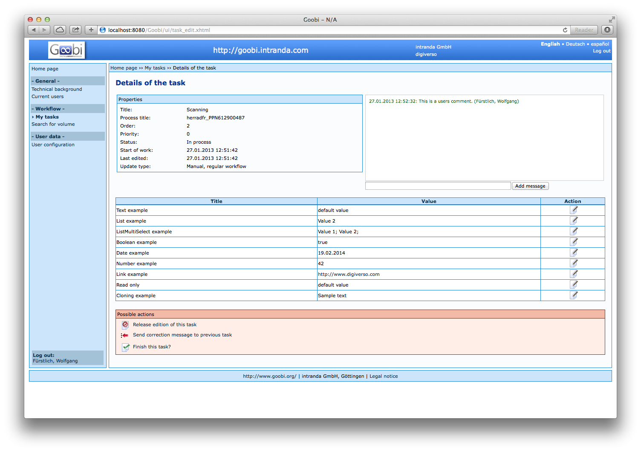This screenshot has width=641, height=452.
Task: Switch language to español
Action: (600, 44)
